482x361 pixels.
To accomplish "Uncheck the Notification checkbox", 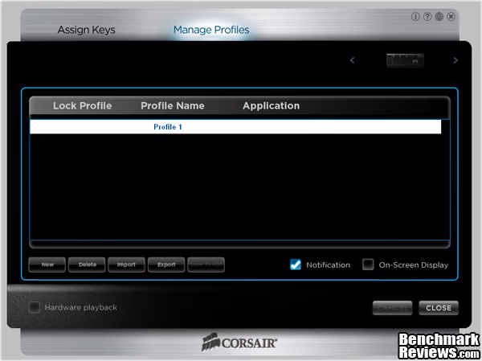I will 296,265.
